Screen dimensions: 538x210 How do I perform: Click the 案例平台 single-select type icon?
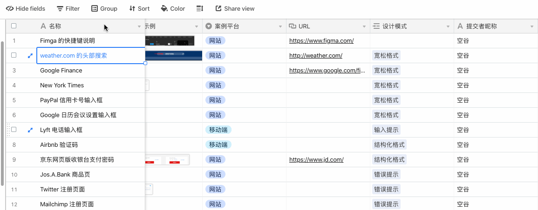209,26
